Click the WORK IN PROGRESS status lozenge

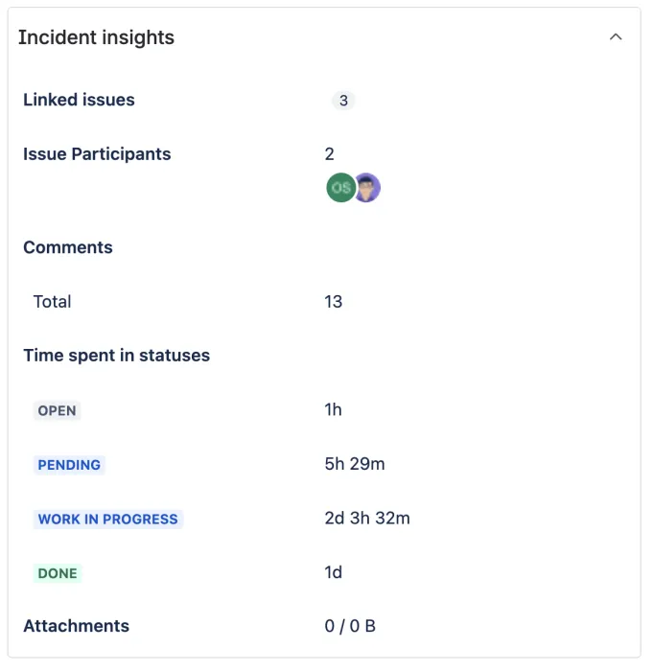coord(107,519)
